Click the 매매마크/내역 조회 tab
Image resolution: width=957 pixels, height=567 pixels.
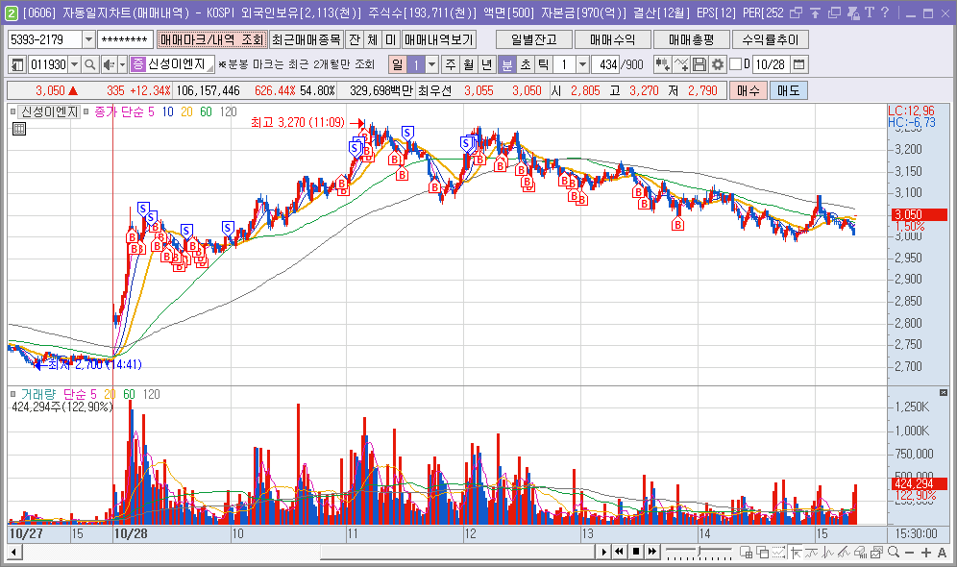pos(211,39)
